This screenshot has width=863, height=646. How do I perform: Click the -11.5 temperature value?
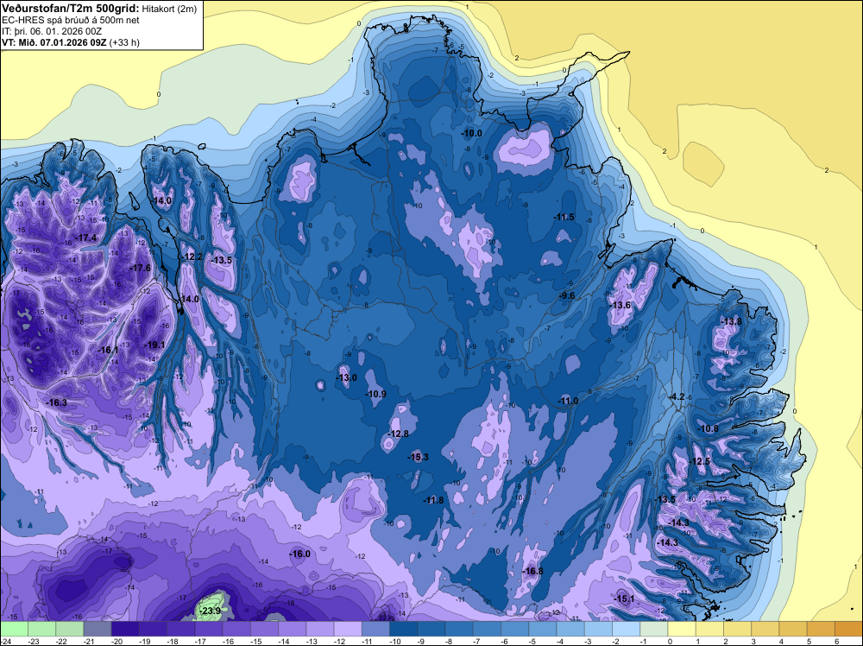point(564,217)
